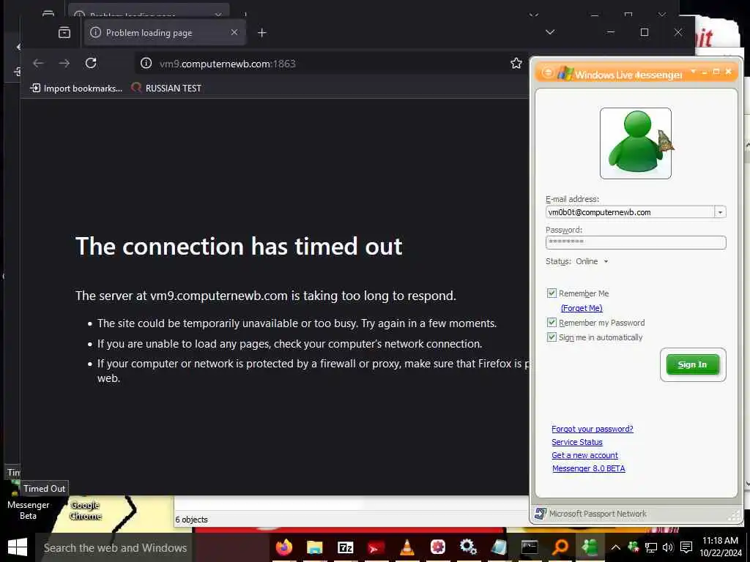Select the Problem loading page tab
Viewport: 750px width, 562px height.
pos(165,32)
